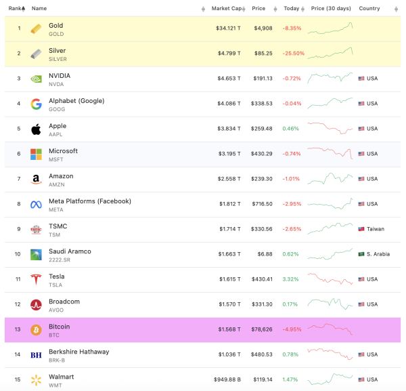Image resolution: width=406 pixels, height=391 pixels.
Task: Sort table by Rank column
Action: pos(16,9)
